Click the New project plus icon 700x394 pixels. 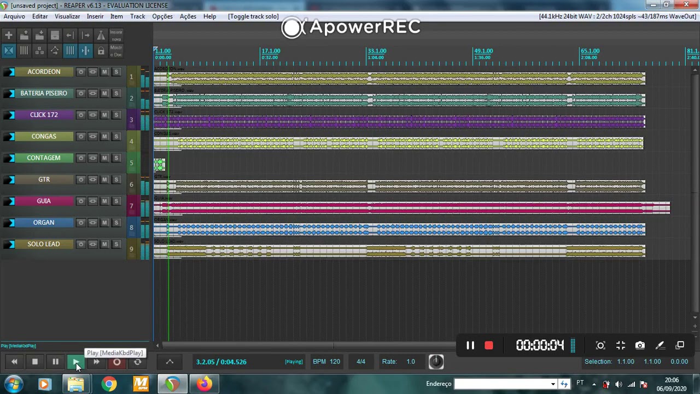coord(9,35)
